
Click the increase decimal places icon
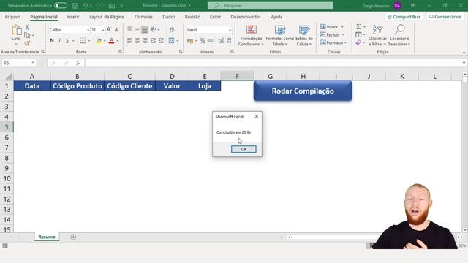(221, 41)
